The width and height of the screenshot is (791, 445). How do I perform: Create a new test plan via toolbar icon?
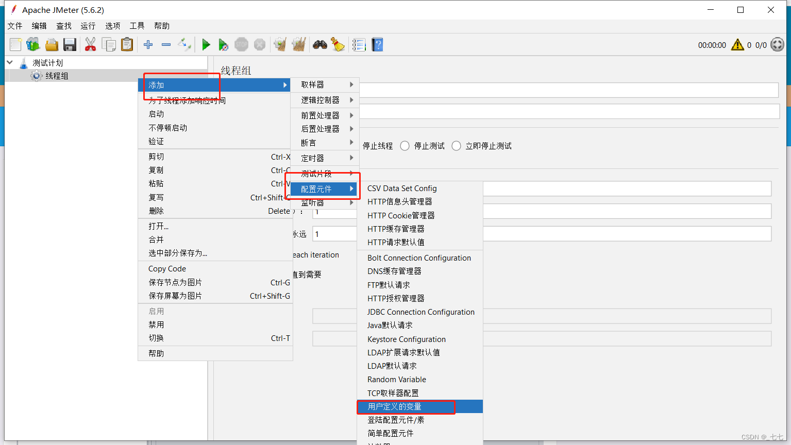(x=15, y=45)
